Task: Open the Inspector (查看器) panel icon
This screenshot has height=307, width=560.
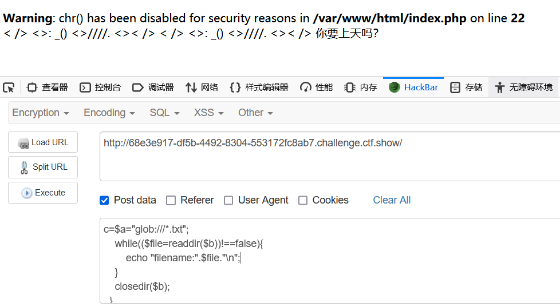Action: (x=32, y=87)
